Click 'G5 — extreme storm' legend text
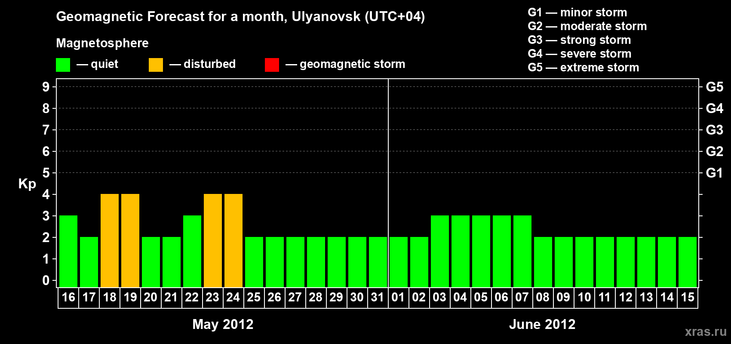The image size is (731, 344). 584,68
